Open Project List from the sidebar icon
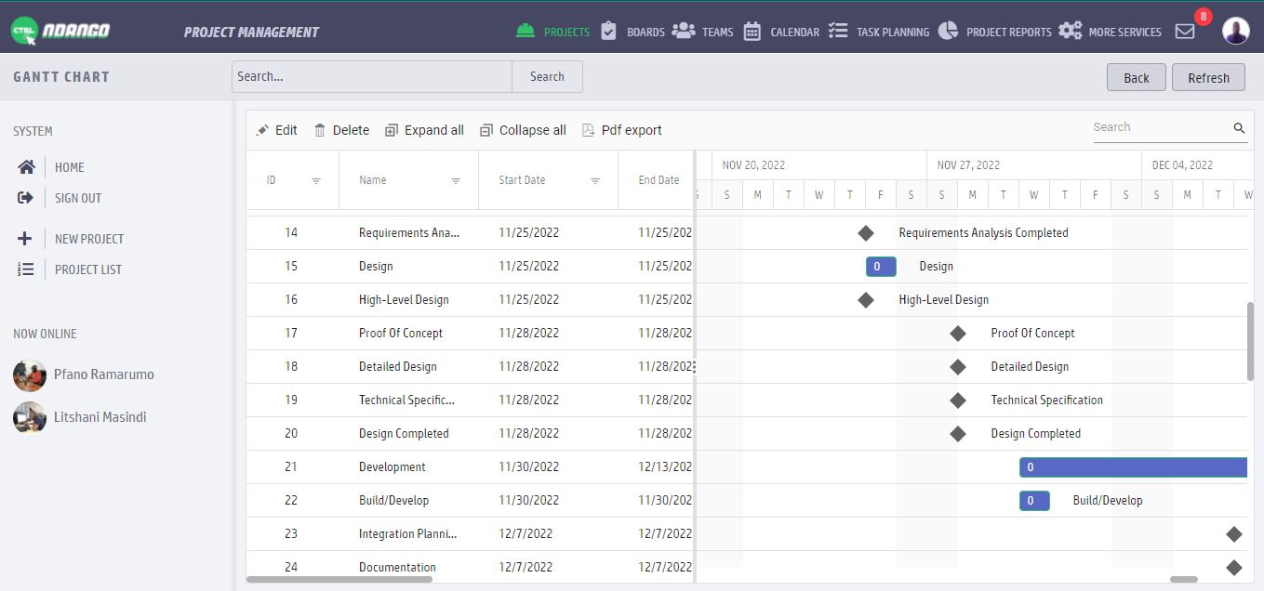 point(26,269)
